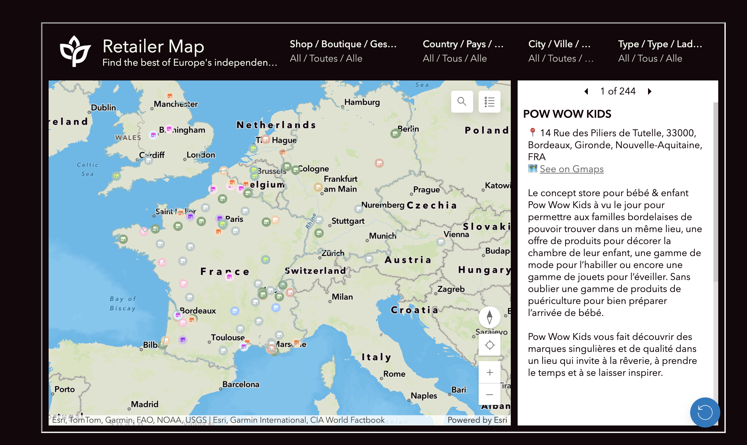The height and width of the screenshot is (445, 747).
Task: Click the find my location button
Action: click(490, 345)
